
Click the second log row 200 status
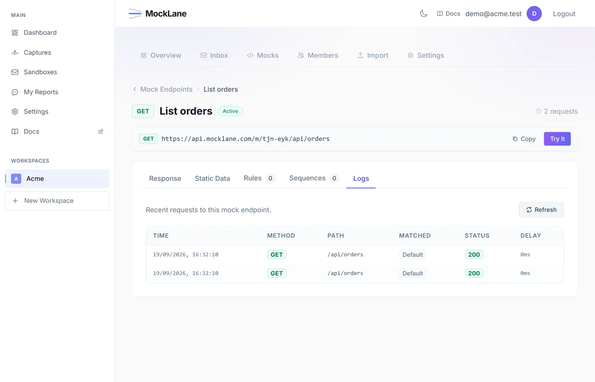pos(474,273)
